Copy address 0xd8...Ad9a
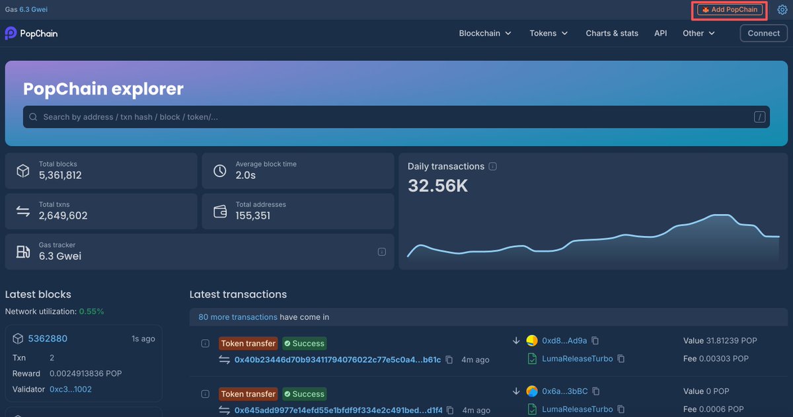Viewport: 793px width, 417px height. click(x=595, y=341)
